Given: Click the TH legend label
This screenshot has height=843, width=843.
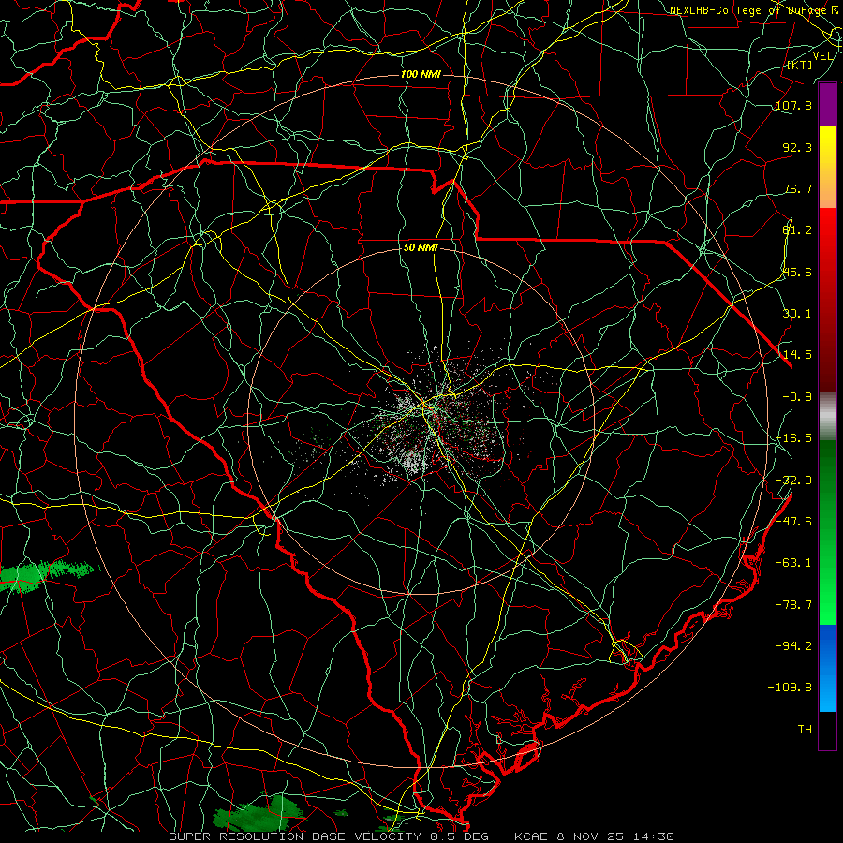Looking at the screenshot, I should [x=805, y=730].
